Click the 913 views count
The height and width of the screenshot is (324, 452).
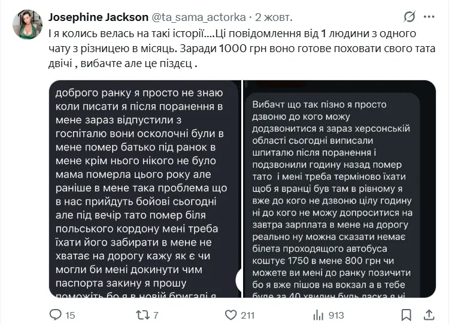(x=336, y=314)
